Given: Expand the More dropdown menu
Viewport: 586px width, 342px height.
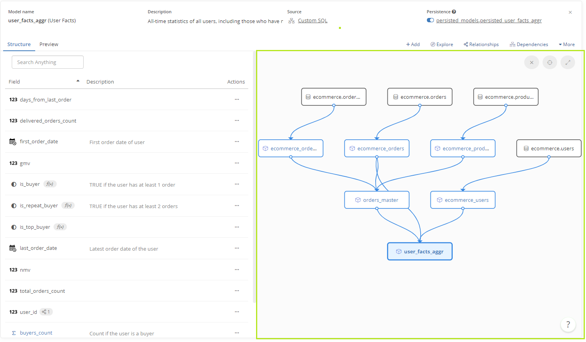Looking at the screenshot, I should [x=566, y=45].
